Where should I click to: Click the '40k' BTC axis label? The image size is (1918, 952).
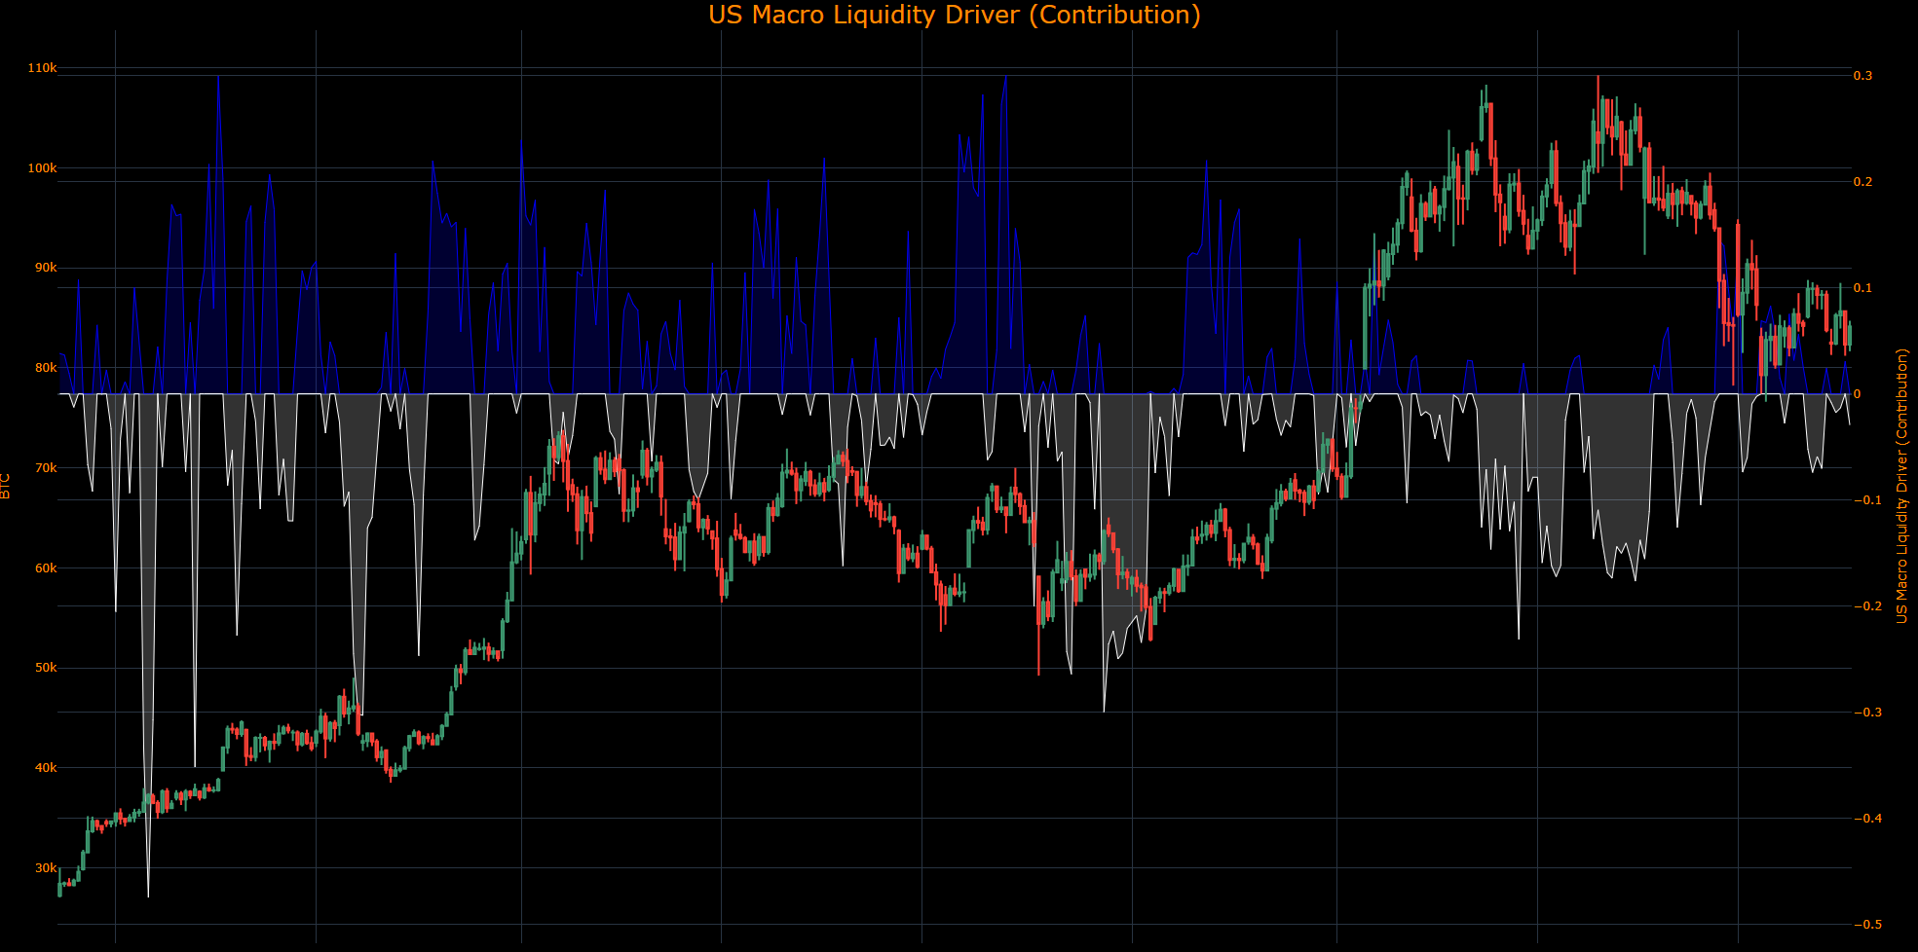pyautogui.click(x=46, y=768)
